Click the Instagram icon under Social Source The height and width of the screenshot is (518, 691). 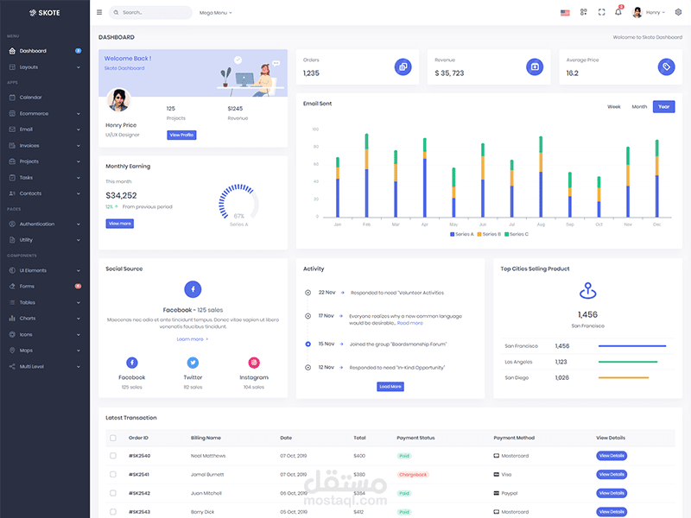pos(253,363)
